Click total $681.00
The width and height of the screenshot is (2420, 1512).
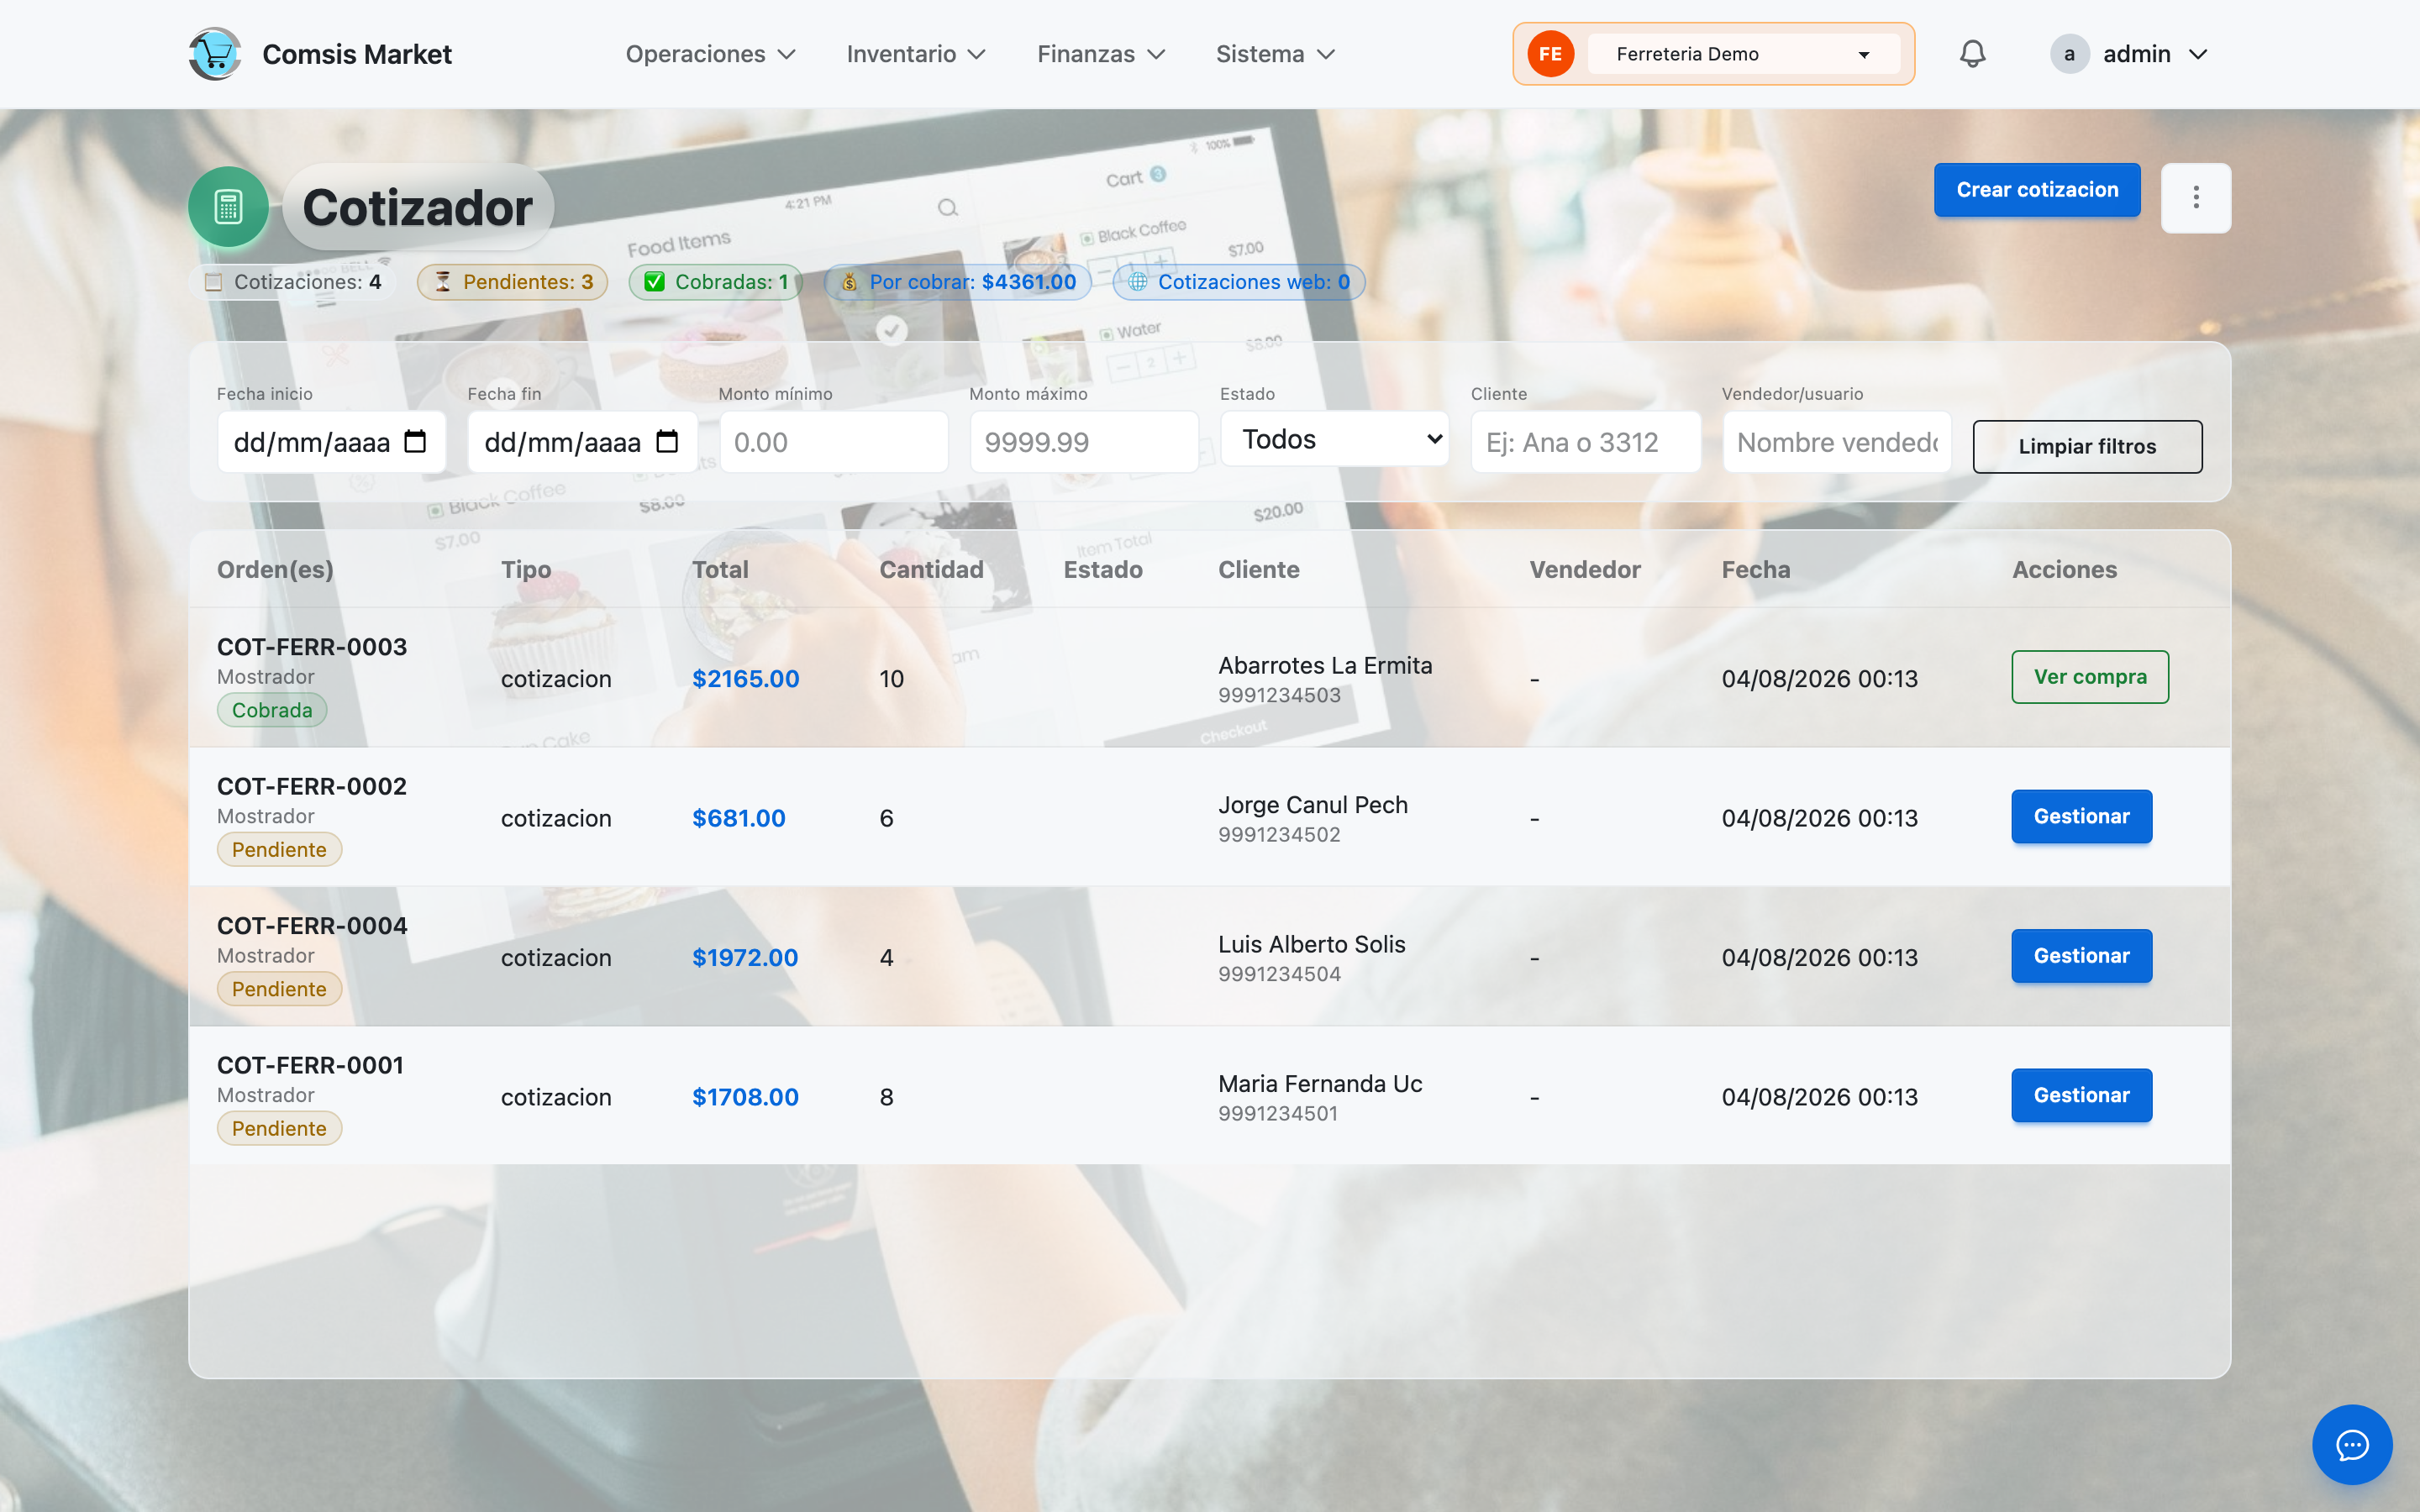[x=739, y=818]
